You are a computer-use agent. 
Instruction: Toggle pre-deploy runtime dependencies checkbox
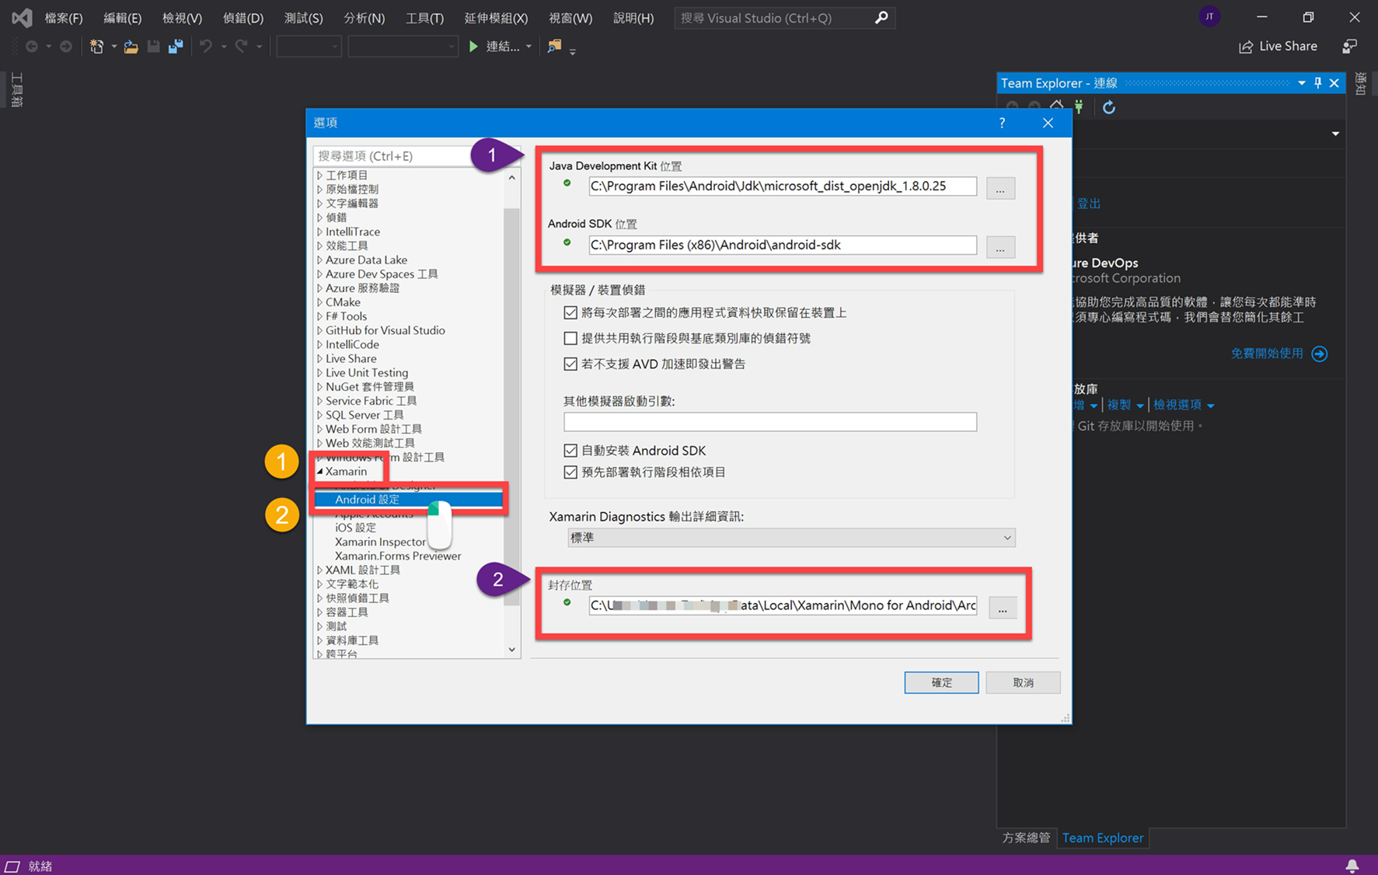(570, 472)
